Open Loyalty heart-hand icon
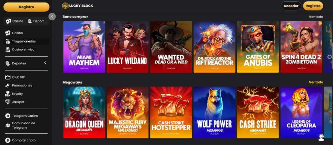This screenshot has height=145, width=333. pos(8,94)
